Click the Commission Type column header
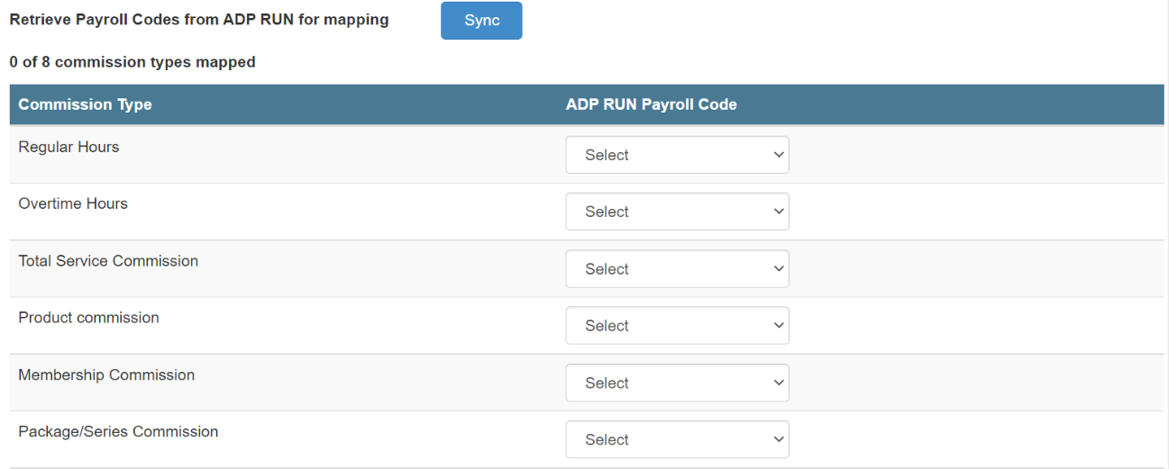1169x469 pixels. coord(85,104)
